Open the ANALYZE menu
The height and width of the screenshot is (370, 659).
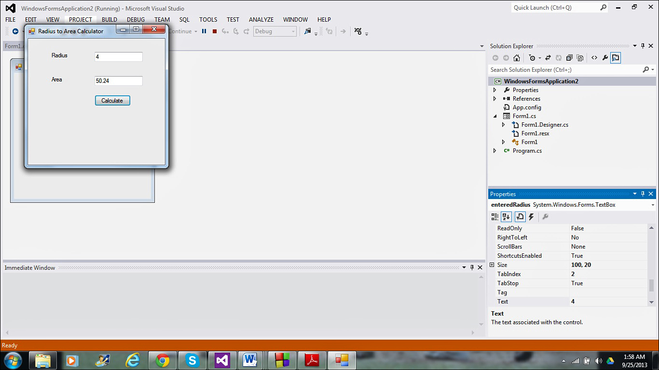coord(261,20)
